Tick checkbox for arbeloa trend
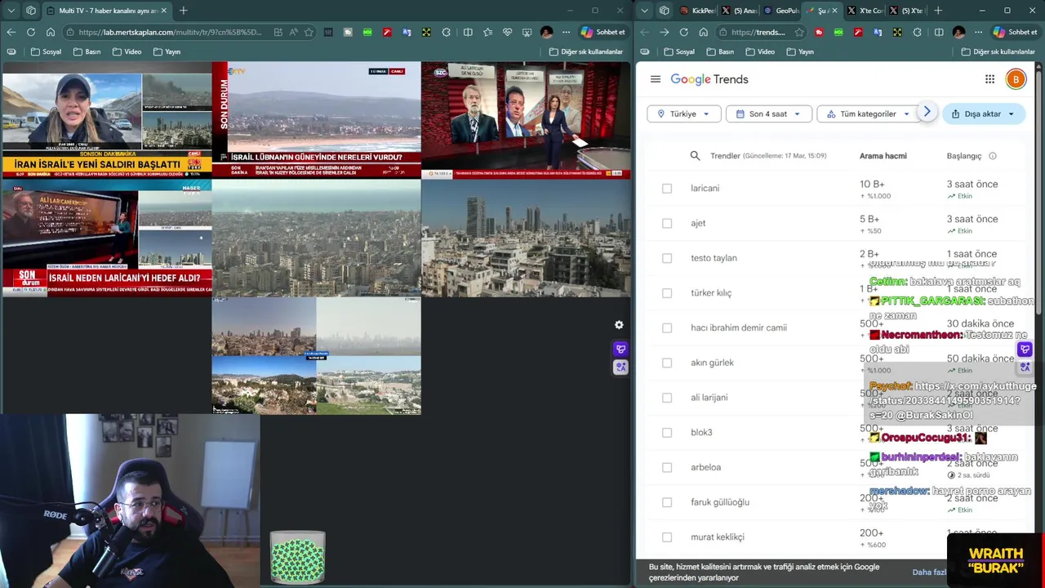1045x588 pixels. point(667,467)
